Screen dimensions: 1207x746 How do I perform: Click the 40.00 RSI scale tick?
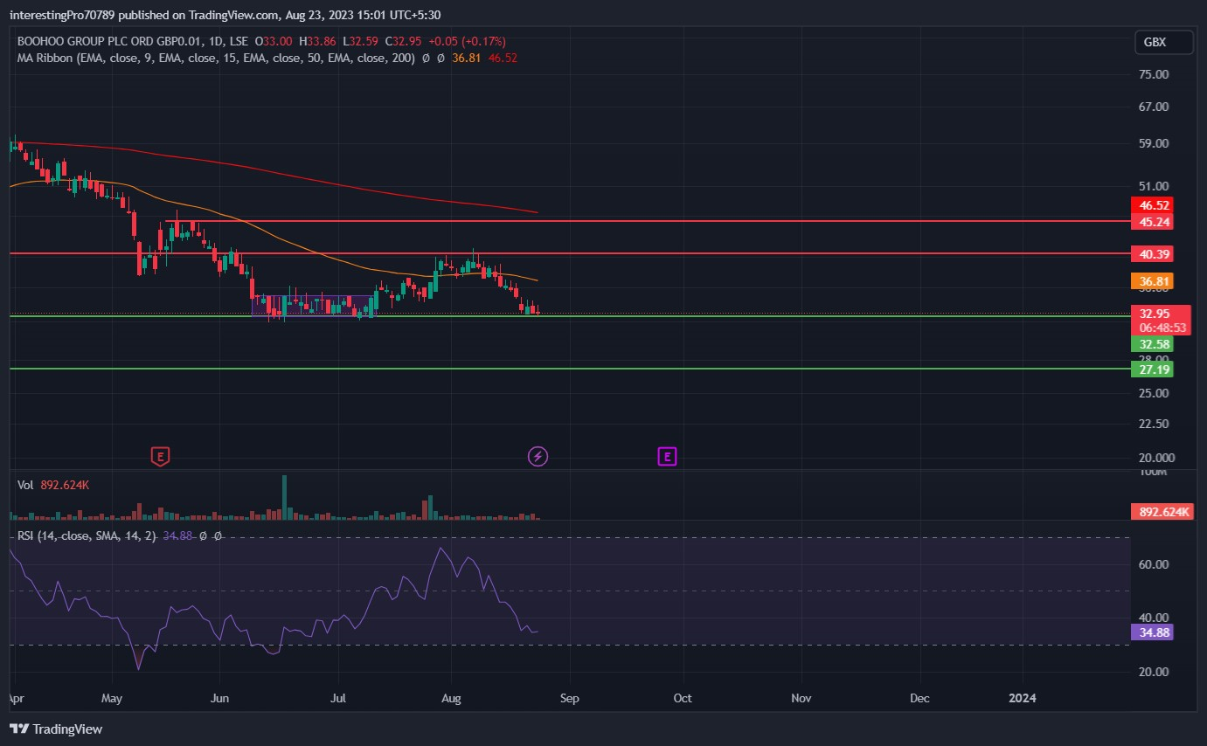pyautogui.click(x=1155, y=618)
